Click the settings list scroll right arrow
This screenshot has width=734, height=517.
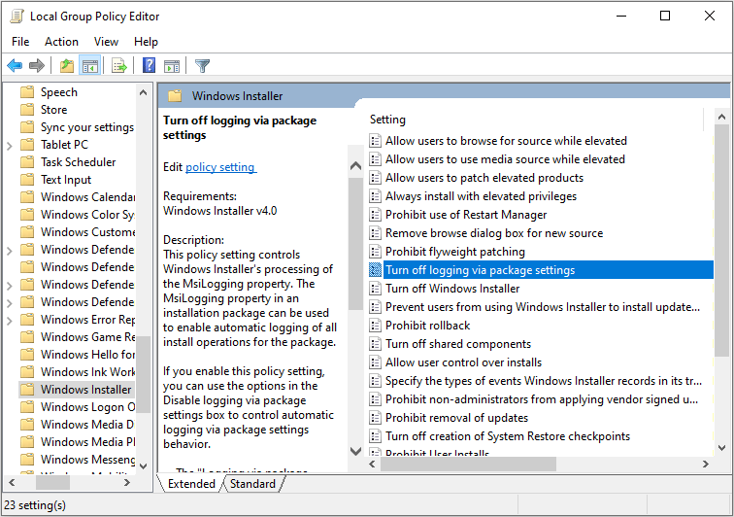point(706,464)
